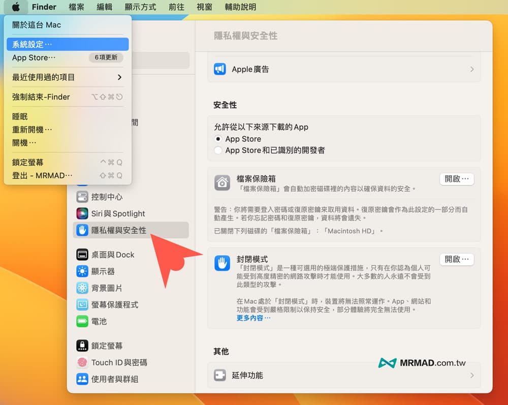508x405 pixels.
Task: Click 開啟… button for 檔案保險箱
Action: [x=457, y=179]
